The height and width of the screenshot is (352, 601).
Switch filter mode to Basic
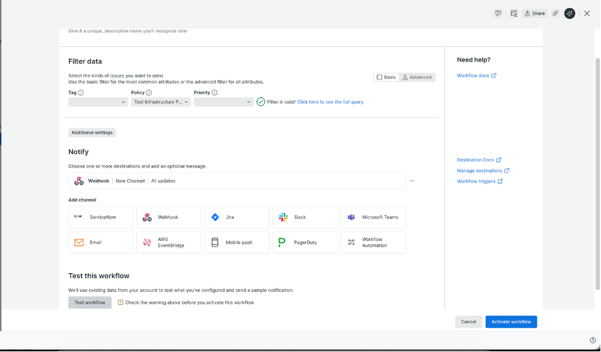tap(387, 77)
